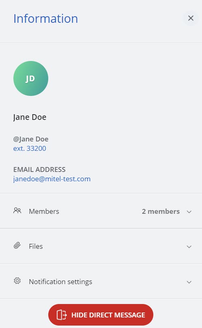Open the Members section label

[x=44, y=211]
